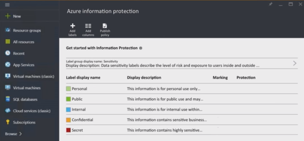Expand the Sensitivity label group chevron
Image resolution: width=304 pixels, height=141 pixels.
294,63
